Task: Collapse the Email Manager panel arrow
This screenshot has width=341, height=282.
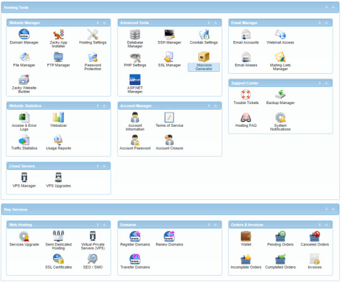Action: pyautogui.click(x=320, y=23)
